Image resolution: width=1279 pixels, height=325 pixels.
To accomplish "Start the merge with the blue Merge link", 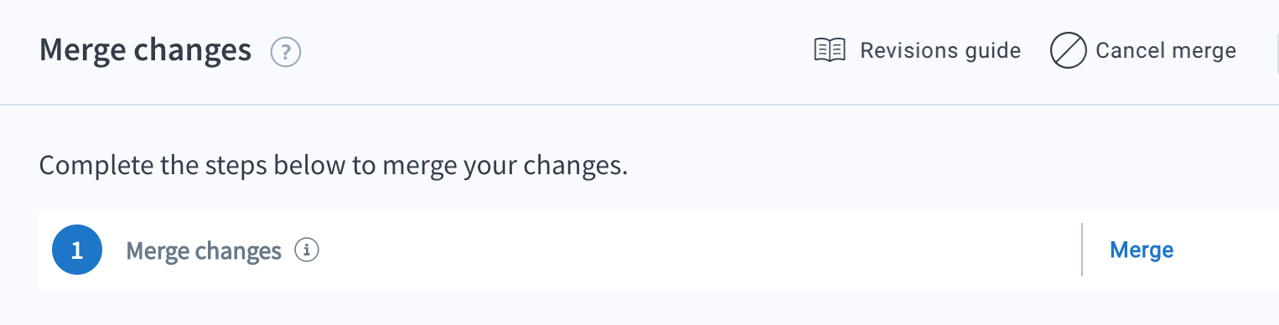I will click(1142, 250).
